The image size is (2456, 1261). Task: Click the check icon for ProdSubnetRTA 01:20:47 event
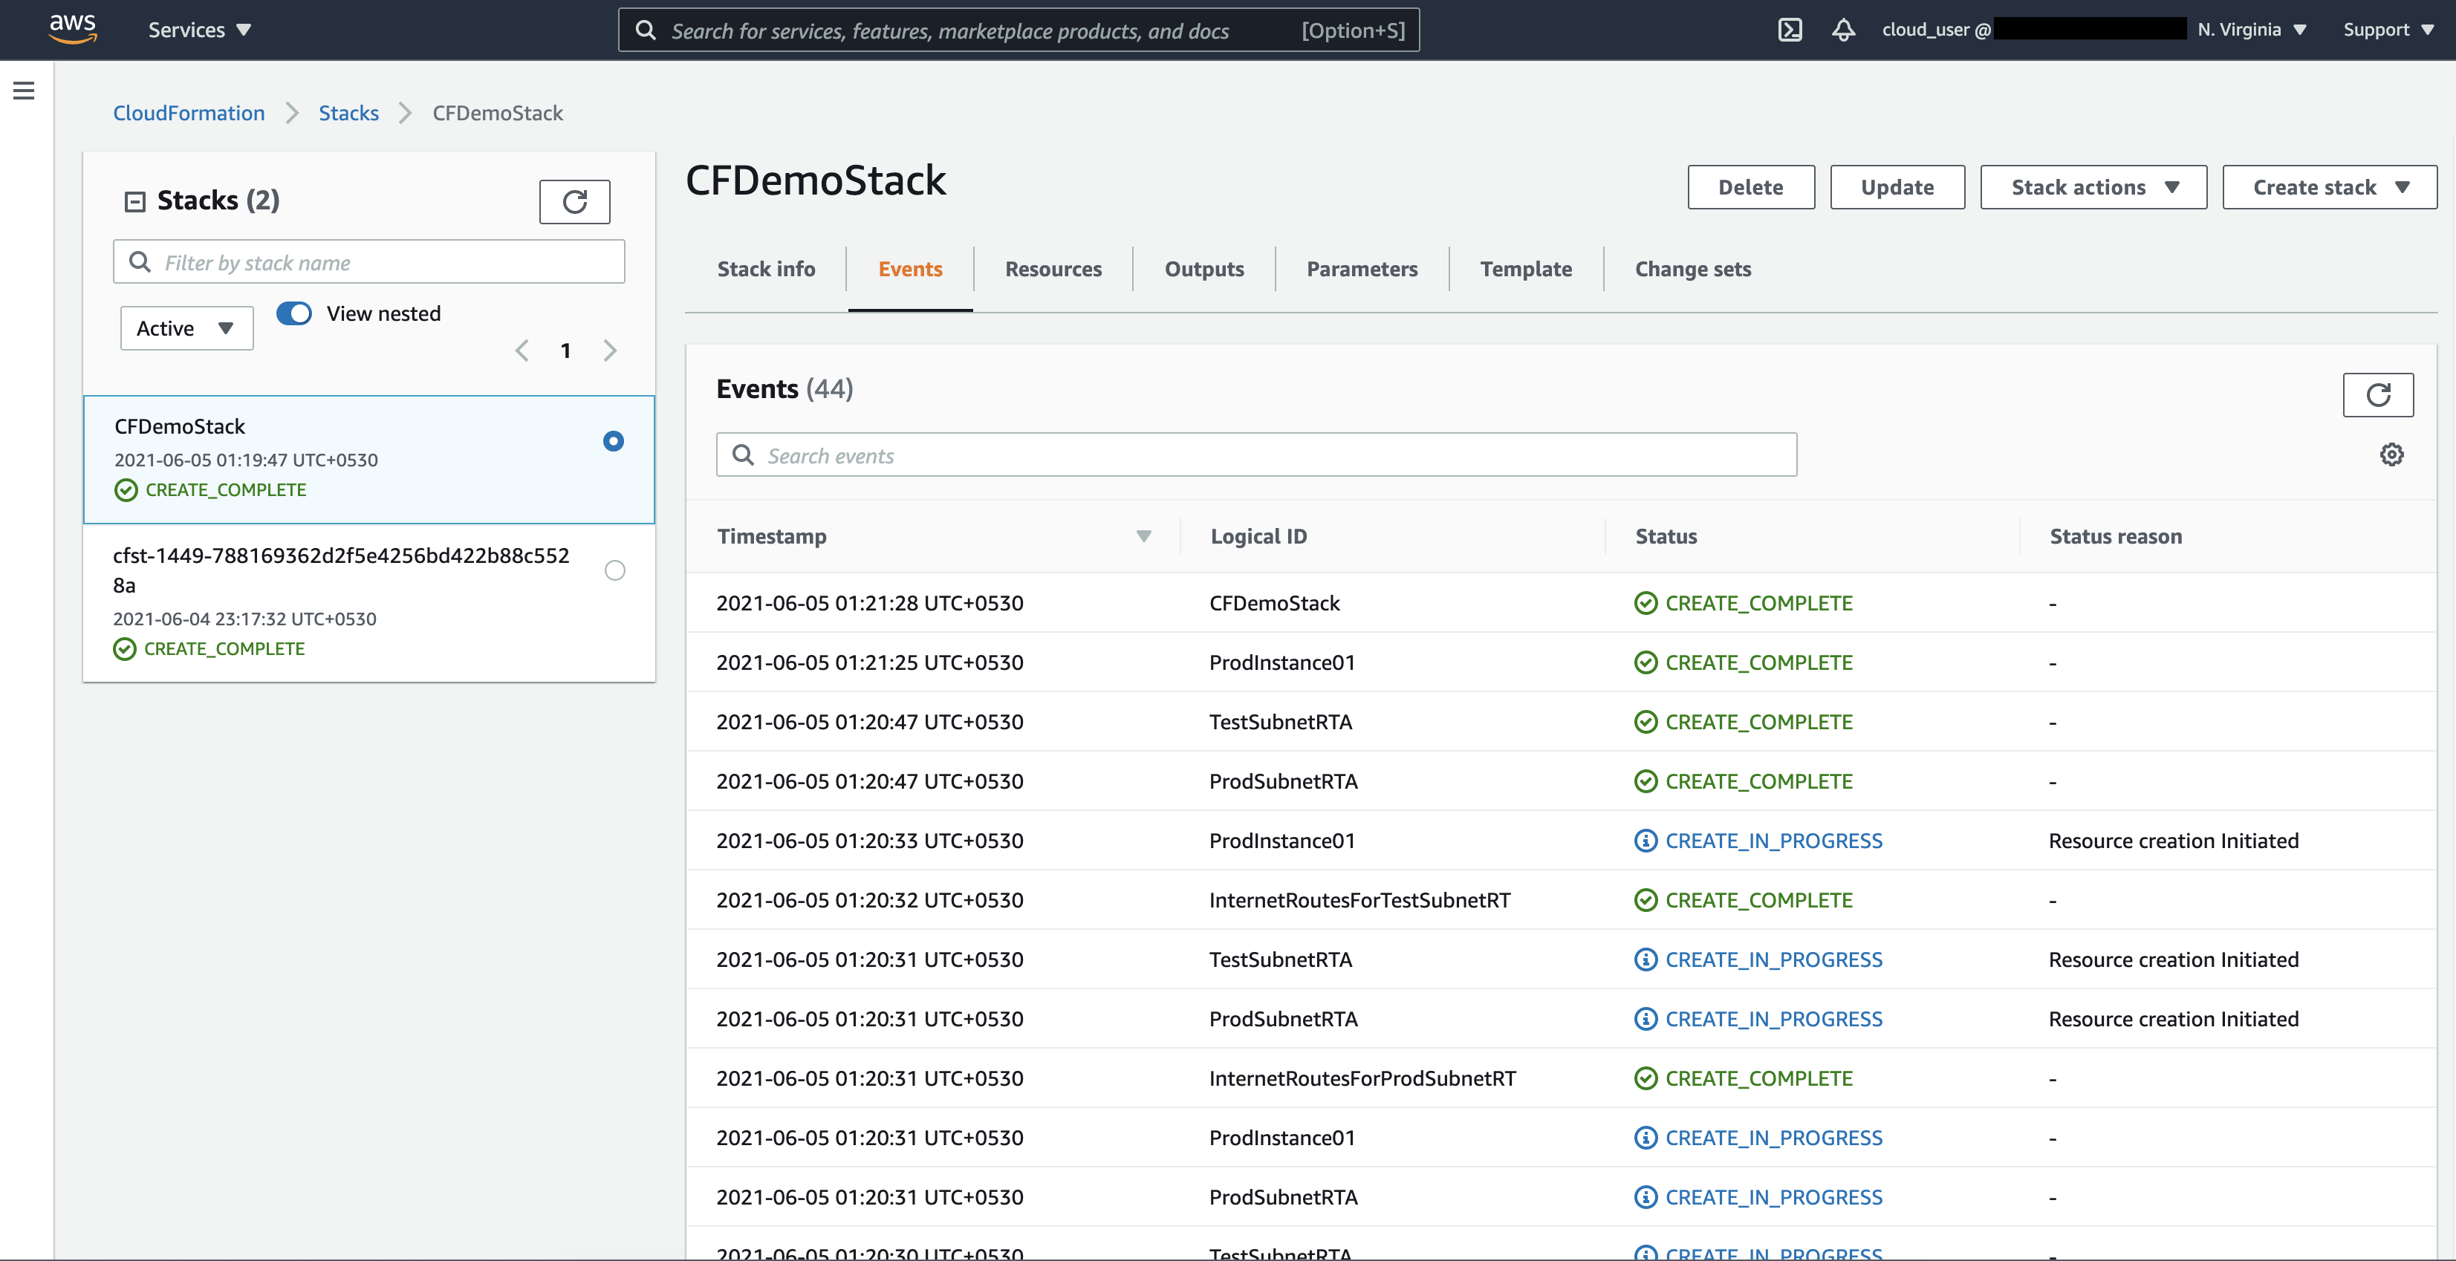[1646, 781]
